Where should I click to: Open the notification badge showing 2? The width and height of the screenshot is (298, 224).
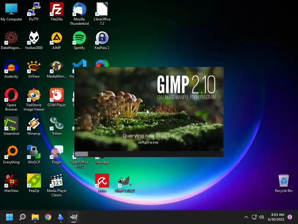pyautogui.click(x=290, y=217)
